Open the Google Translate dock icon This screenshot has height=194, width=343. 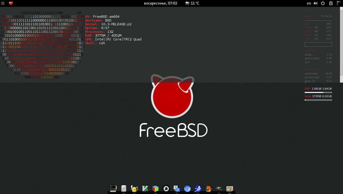click(x=176, y=189)
